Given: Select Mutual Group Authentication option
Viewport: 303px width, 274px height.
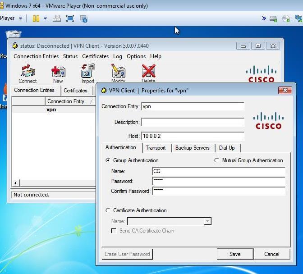Looking at the screenshot, I should point(217,160).
